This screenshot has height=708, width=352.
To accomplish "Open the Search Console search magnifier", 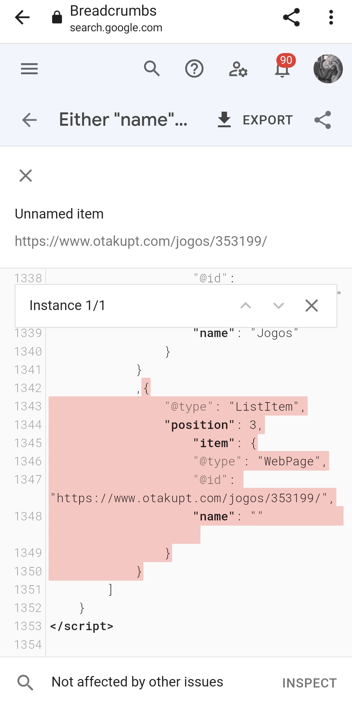I will click(x=152, y=69).
